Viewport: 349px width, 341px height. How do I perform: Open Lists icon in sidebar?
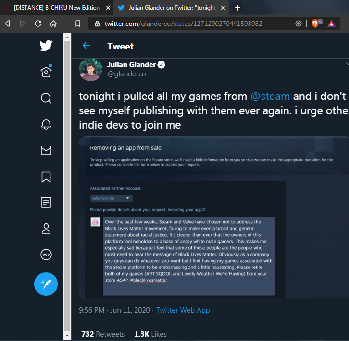46,202
